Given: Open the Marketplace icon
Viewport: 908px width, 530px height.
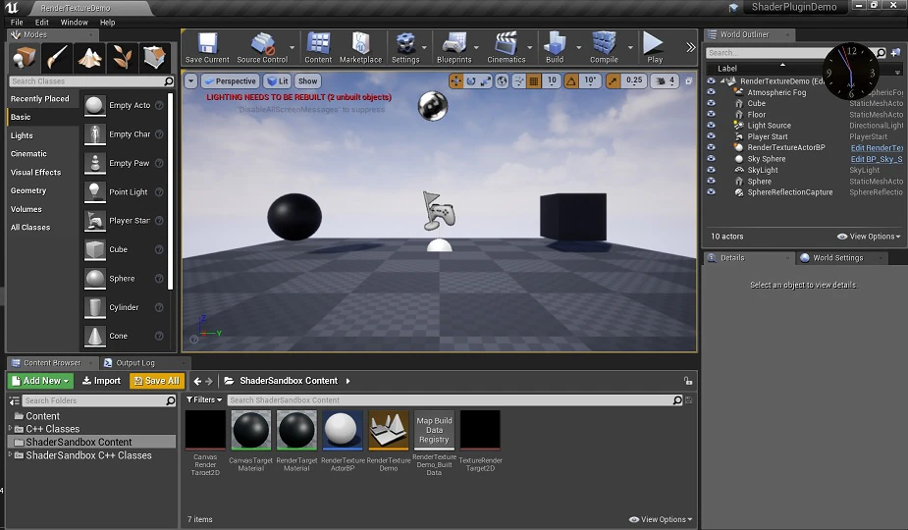Looking at the screenshot, I should point(360,43).
